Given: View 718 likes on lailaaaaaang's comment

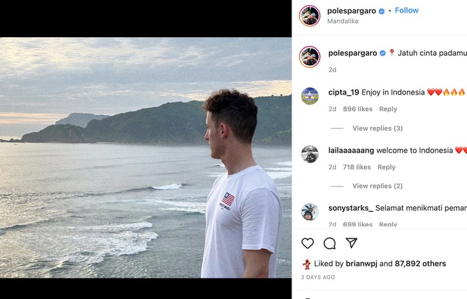Looking at the screenshot, I should pos(356,167).
